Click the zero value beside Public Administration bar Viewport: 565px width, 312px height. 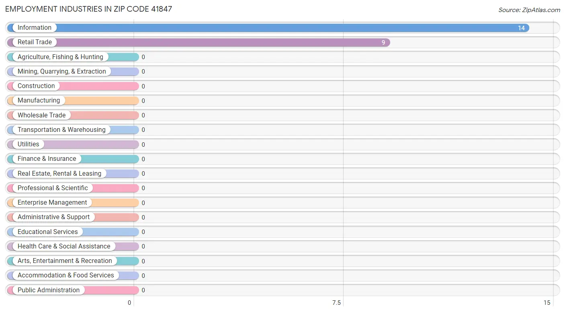(x=143, y=290)
